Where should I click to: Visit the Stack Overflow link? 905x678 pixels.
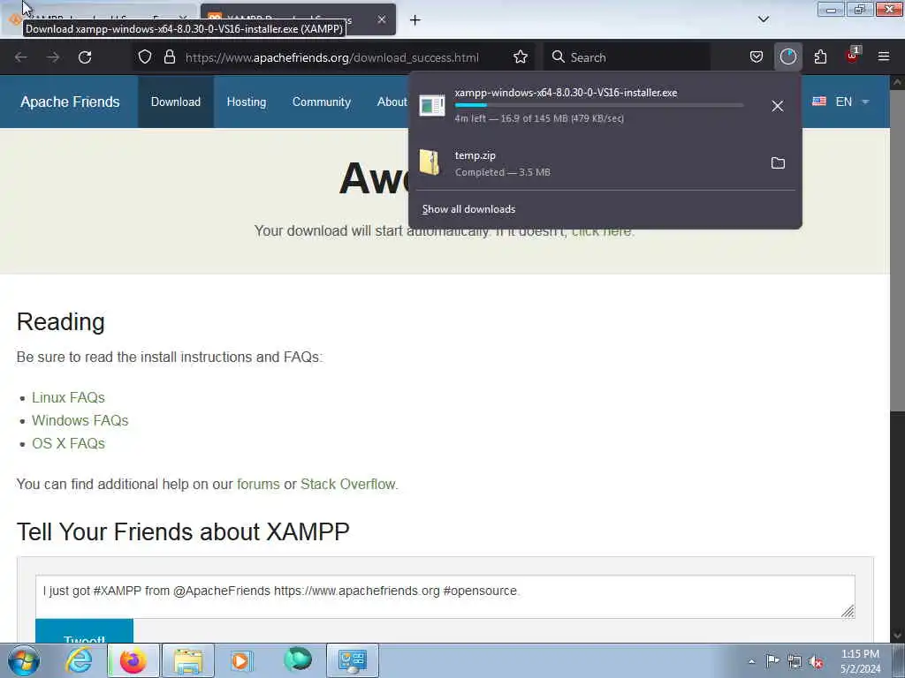pos(347,484)
